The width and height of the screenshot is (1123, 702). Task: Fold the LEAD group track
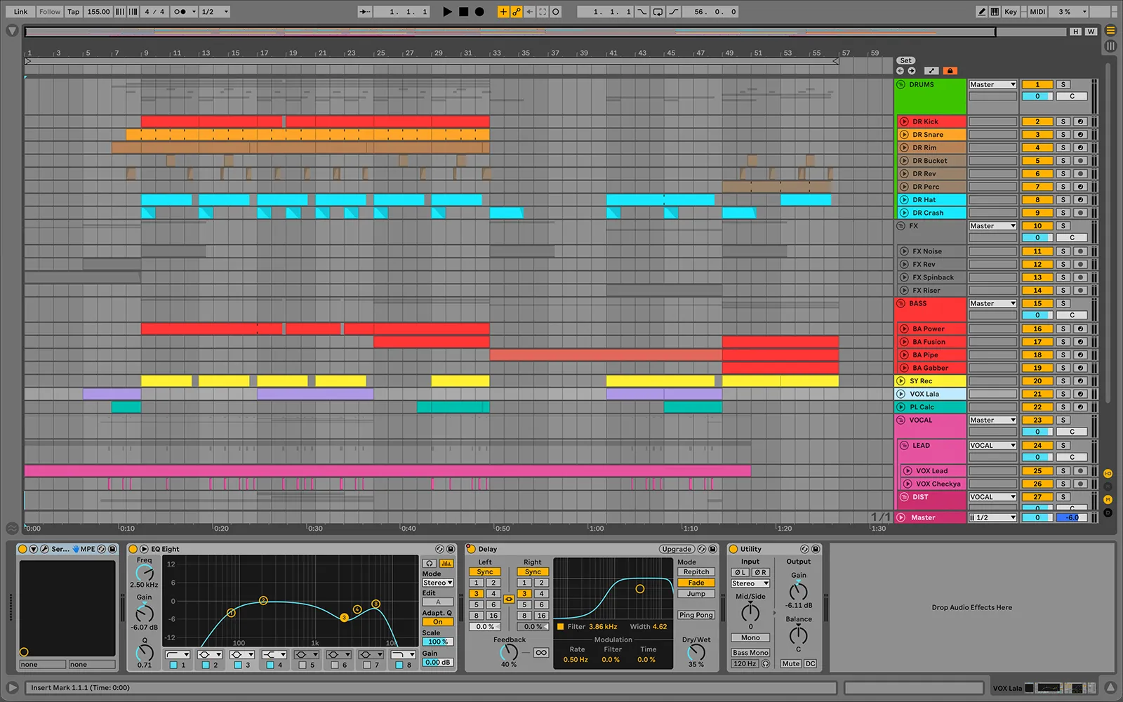pos(905,446)
